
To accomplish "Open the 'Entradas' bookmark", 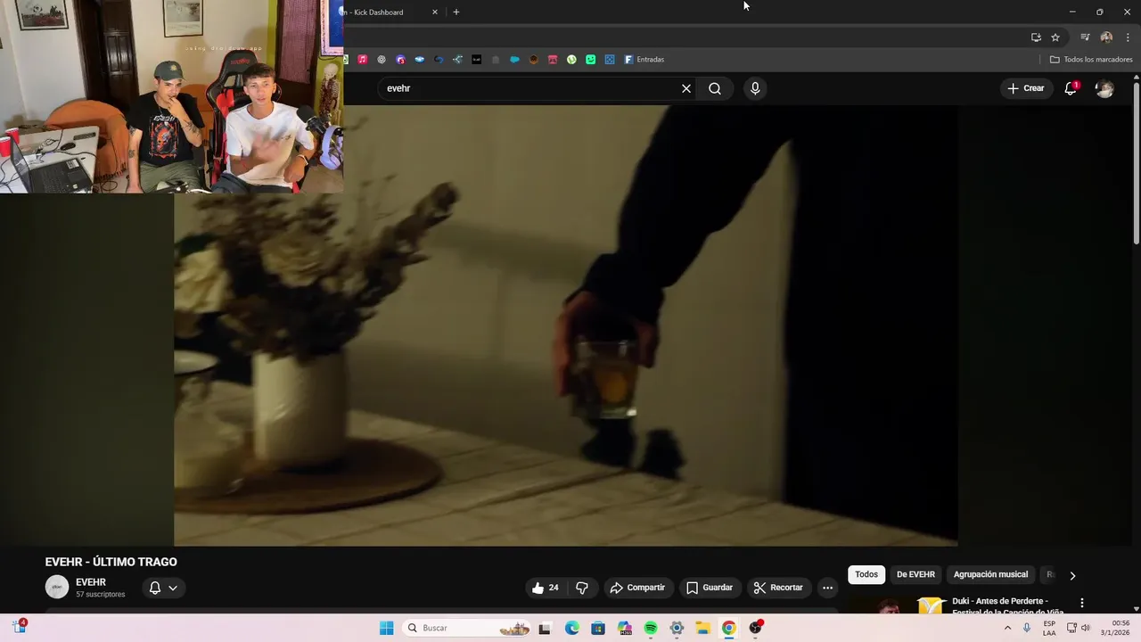I will pyautogui.click(x=644, y=60).
